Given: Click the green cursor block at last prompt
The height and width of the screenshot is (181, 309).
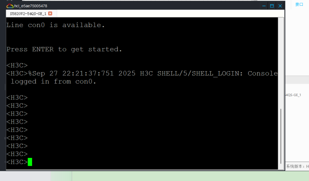Looking at the screenshot, I should 30,162.
